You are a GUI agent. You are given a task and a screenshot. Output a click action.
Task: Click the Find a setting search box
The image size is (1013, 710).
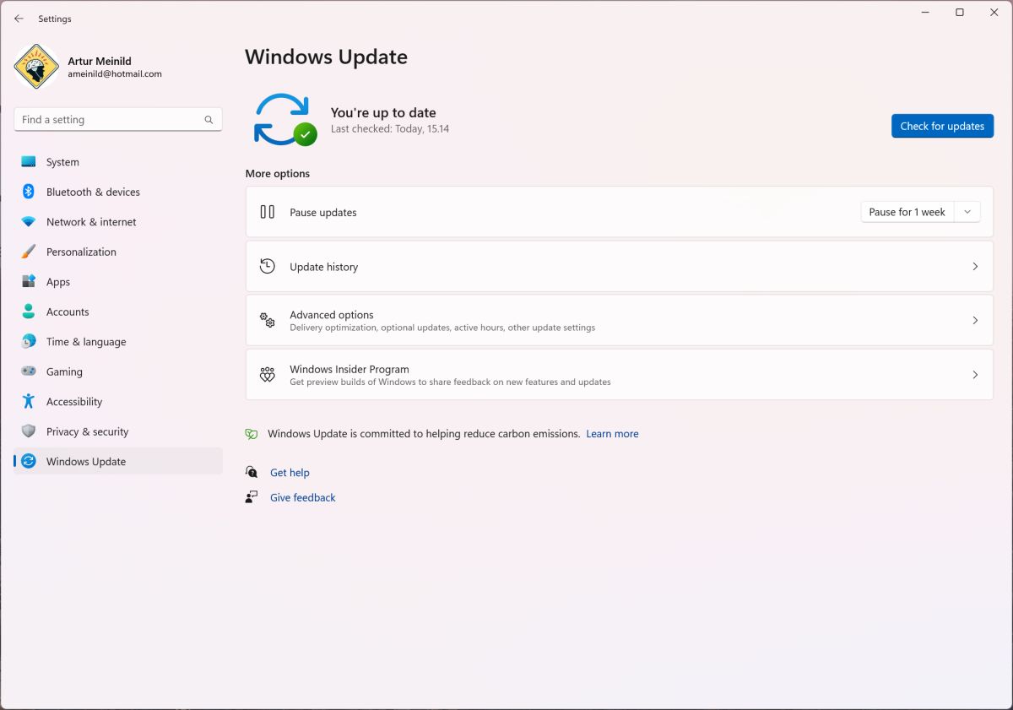click(118, 120)
